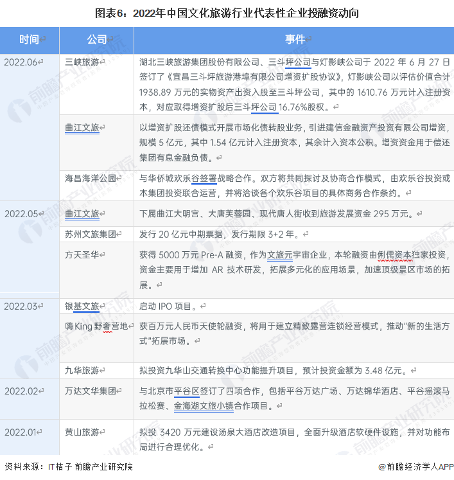Viewport: 454px width, 480px height.
Task: Click the event text 下属曲江大明宫、大唐芙蓉园
Action: click(x=278, y=214)
